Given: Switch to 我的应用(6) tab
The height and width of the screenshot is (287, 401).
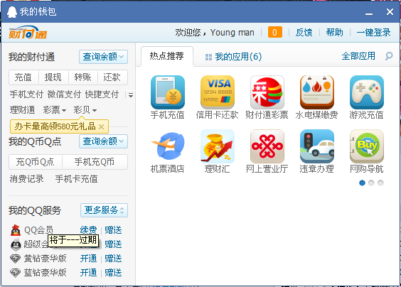Looking at the screenshot, I should (233, 57).
